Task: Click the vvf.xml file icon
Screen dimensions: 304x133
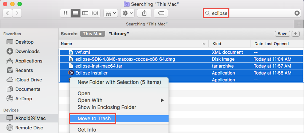Action: click(71, 52)
